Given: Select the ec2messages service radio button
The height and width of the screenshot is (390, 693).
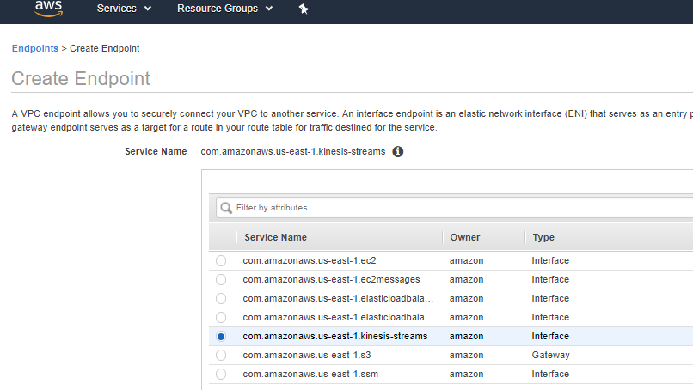Looking at the screenshot, I should click(x=221, y=279).
